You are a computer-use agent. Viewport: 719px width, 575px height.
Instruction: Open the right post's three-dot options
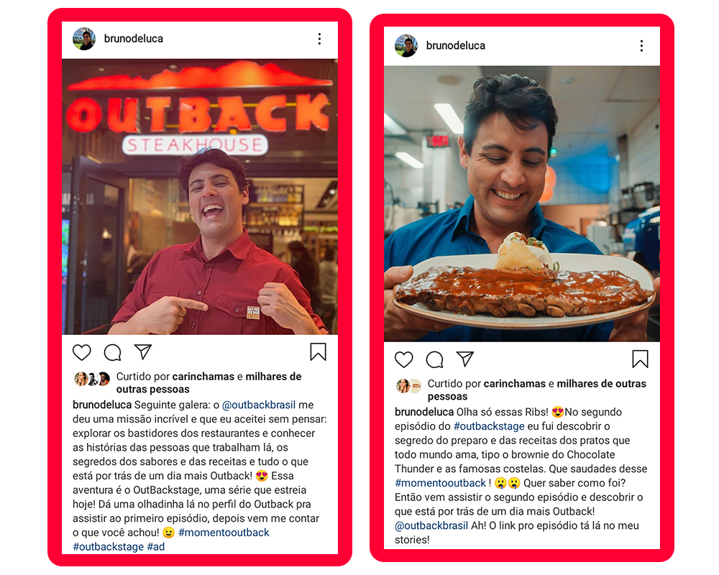tap(641, 45)
